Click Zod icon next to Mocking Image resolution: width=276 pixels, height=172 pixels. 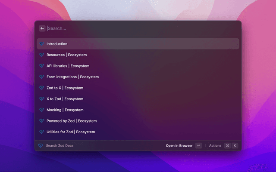(42, 110)
